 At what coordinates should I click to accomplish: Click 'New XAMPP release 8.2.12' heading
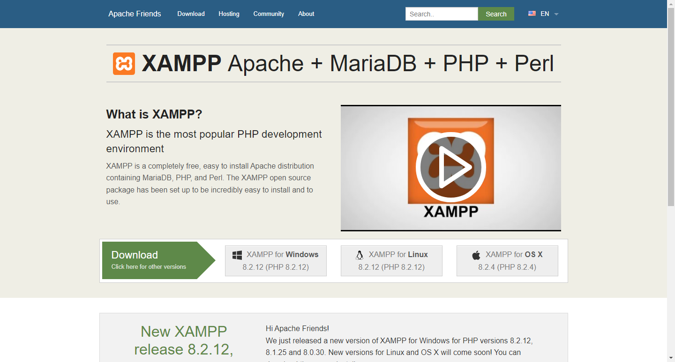[x=184, y=340]
